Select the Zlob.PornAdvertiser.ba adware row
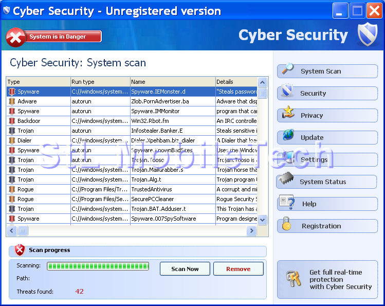Image resolution: width=385 pixels, height=306 pixels. [159, 101]
